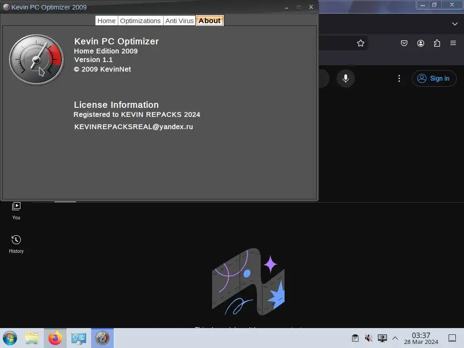Click the Registered to KEVIN REPACKS 2024 text
The image size is (464, 348).
click(137, 115)
